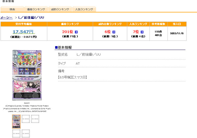Viewport: 197px width, 138px height.
Task: Click the 価格ランキング table header
Action: click(70, 24)
